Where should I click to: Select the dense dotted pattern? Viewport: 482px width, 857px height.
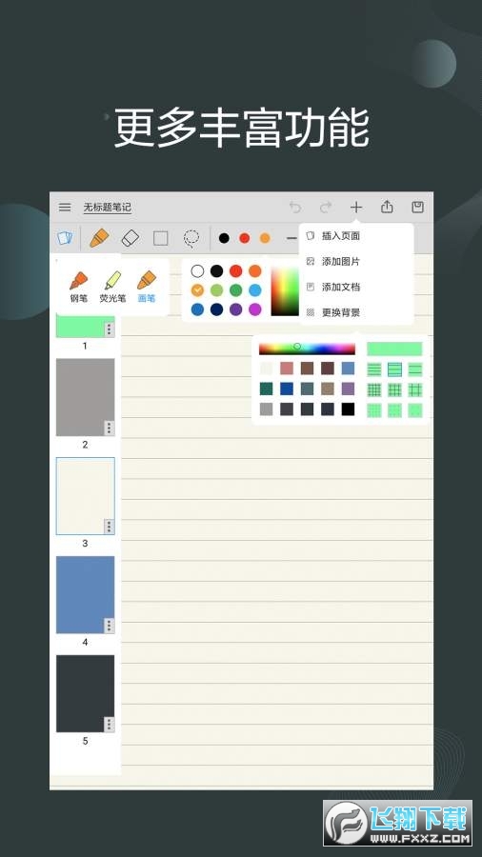374,410
